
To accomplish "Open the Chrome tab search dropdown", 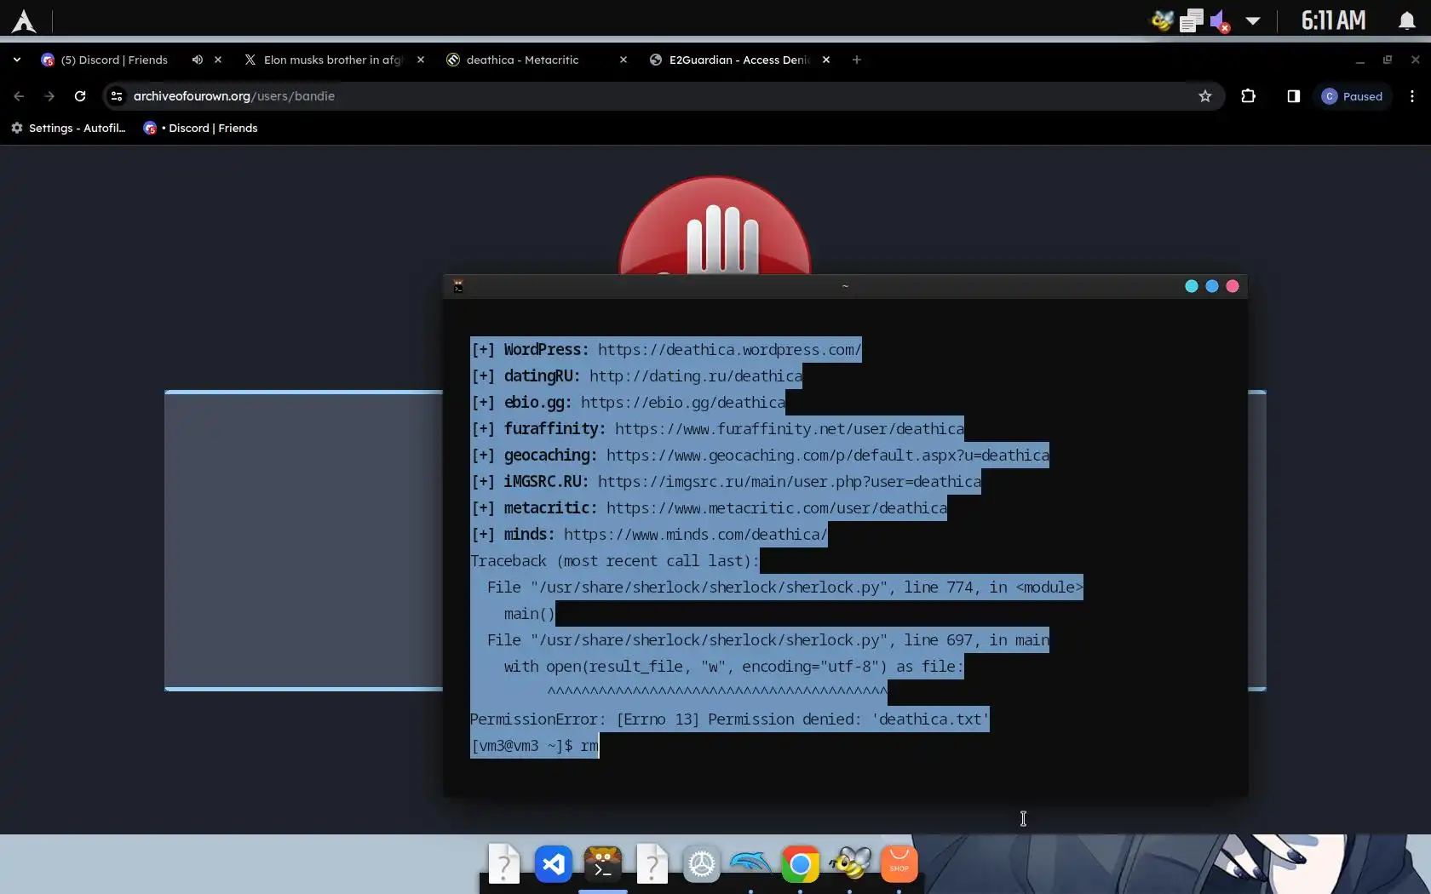I will pos(17,60).
